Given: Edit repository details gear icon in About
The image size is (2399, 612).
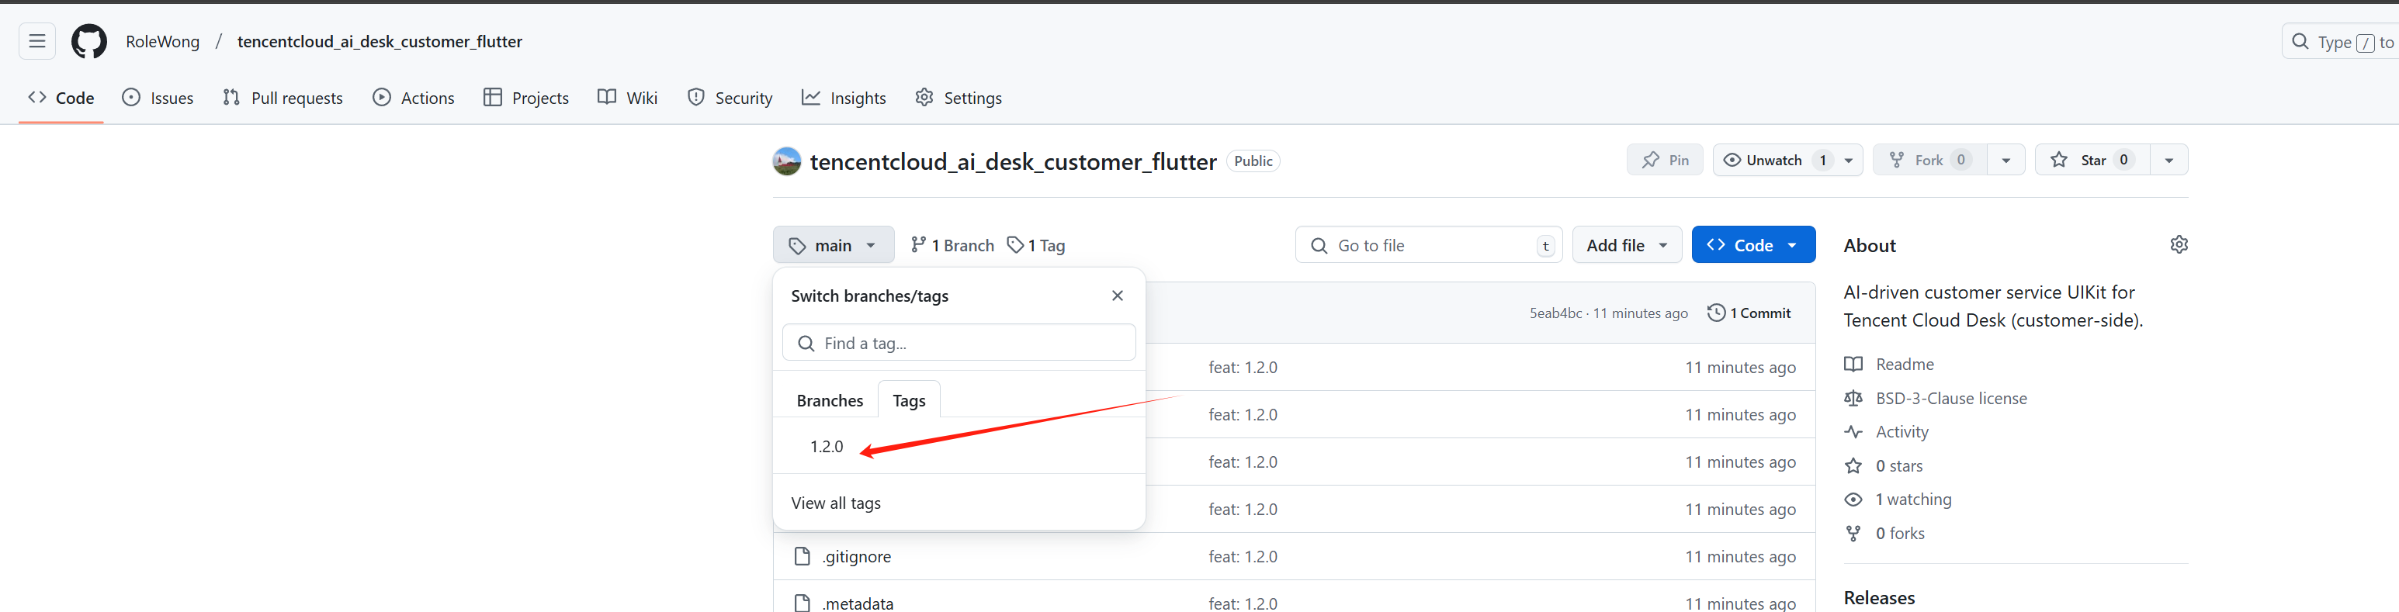Looking at the screenshot, I should [2179, 244].
